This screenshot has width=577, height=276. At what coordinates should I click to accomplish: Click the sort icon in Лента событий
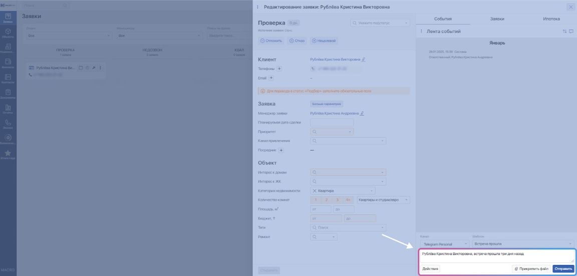point(564,31)
